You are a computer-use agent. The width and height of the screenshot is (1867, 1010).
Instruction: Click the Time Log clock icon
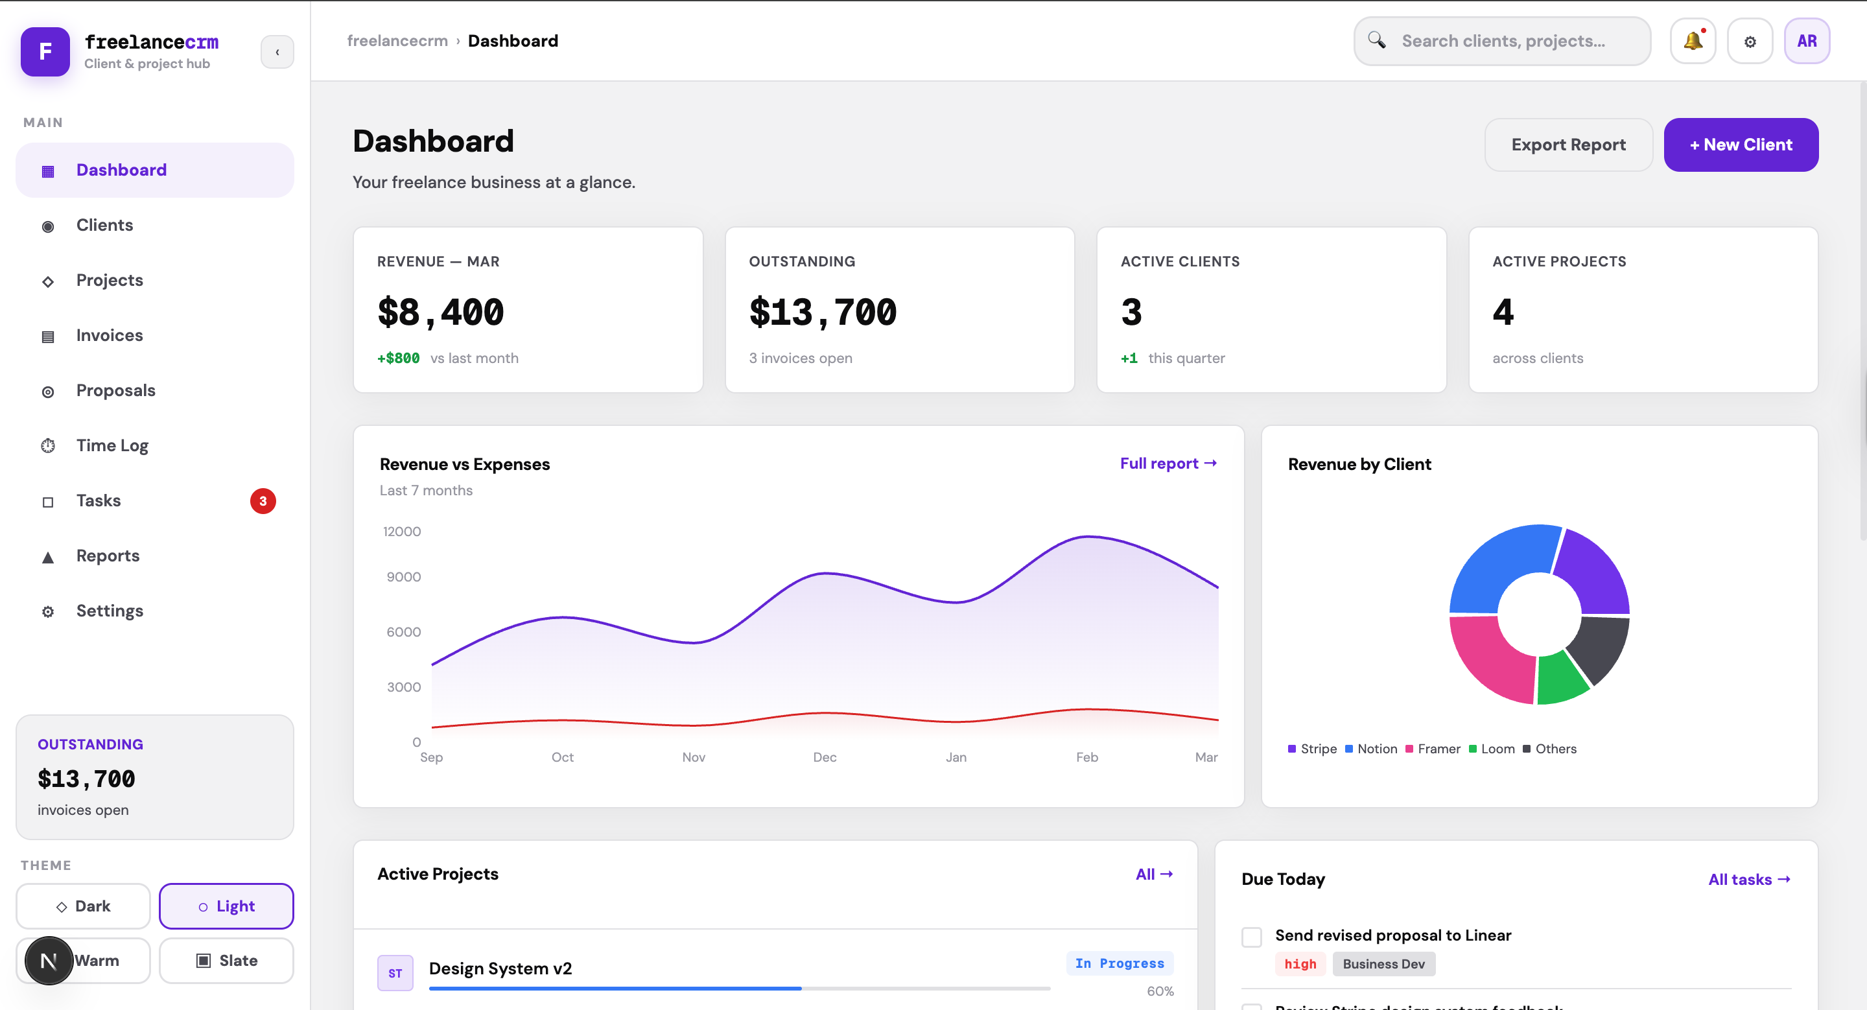pos(48,445)
